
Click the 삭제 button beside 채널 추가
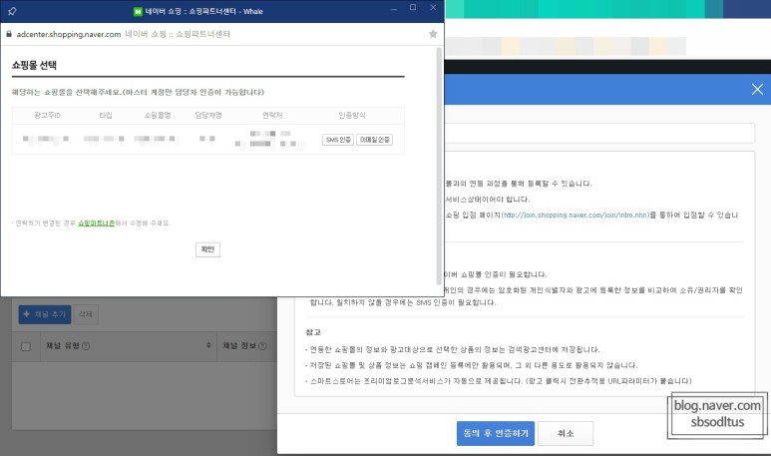click(x=86, y=314)
